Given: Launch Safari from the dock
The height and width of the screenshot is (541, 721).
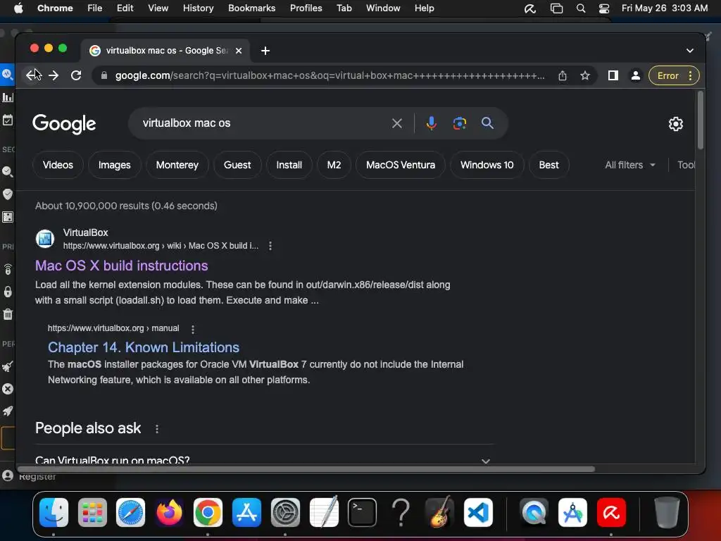Looking at the screenshot, I should pyautogui.click(x=130, y=513).
